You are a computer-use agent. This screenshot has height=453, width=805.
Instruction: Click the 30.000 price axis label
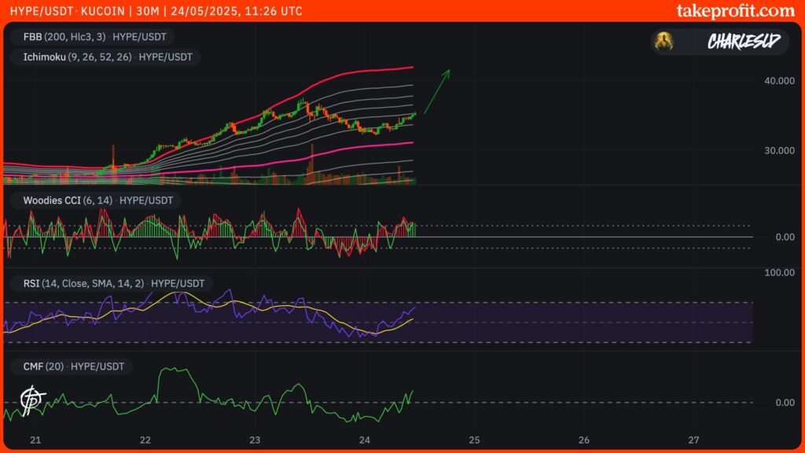(779, 150)
